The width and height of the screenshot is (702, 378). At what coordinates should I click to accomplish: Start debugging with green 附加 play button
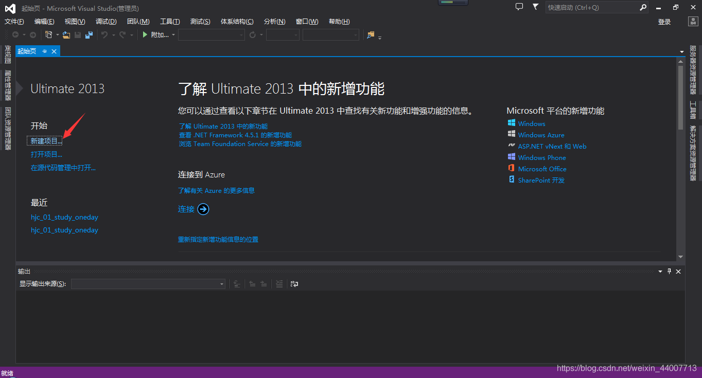[x=156, y=35]
